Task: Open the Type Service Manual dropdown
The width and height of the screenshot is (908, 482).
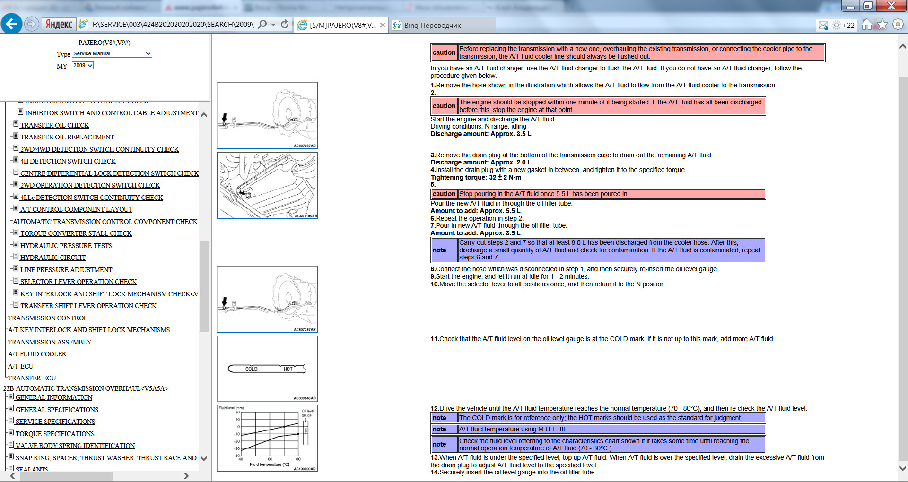Action: point(112,54)
